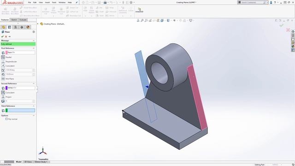This screenshot has width=295, height=166.
Task: Open Edit menu
Action: click(x=35, y=2)
